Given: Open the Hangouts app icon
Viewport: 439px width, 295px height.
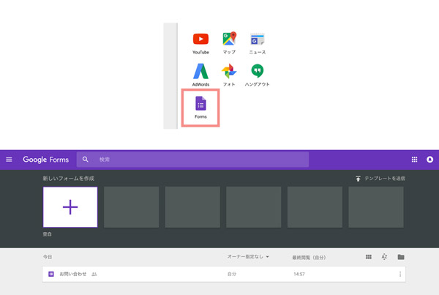Looking at the screenshot, I should (257, 72).
